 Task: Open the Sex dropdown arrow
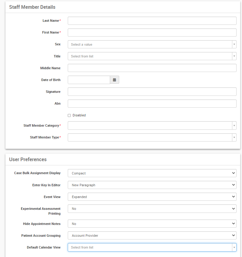[x=234, y=44]
